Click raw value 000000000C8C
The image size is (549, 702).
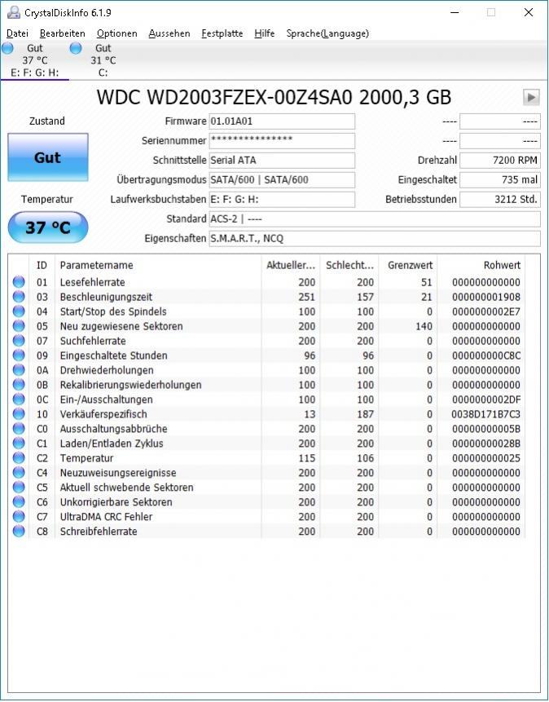click(x=486, y=355)
